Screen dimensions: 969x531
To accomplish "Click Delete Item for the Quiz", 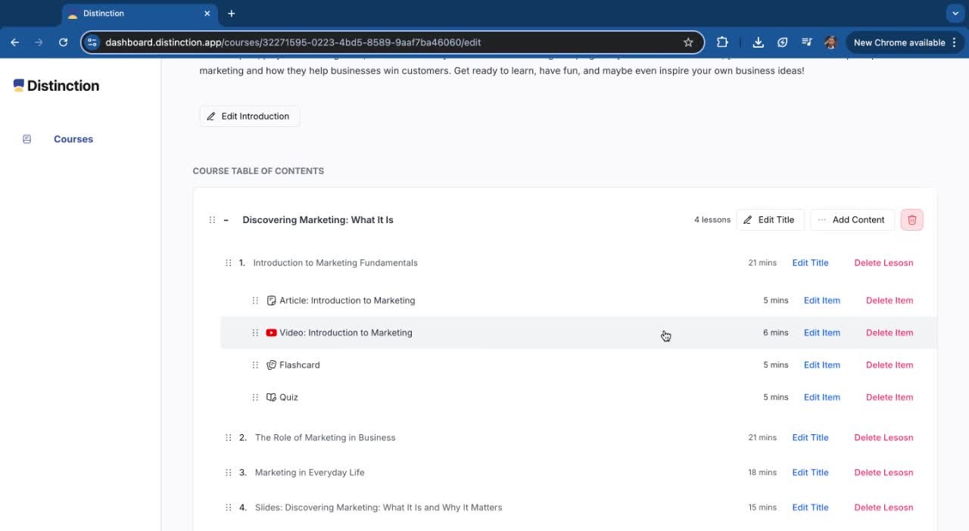I will [889, 397].
